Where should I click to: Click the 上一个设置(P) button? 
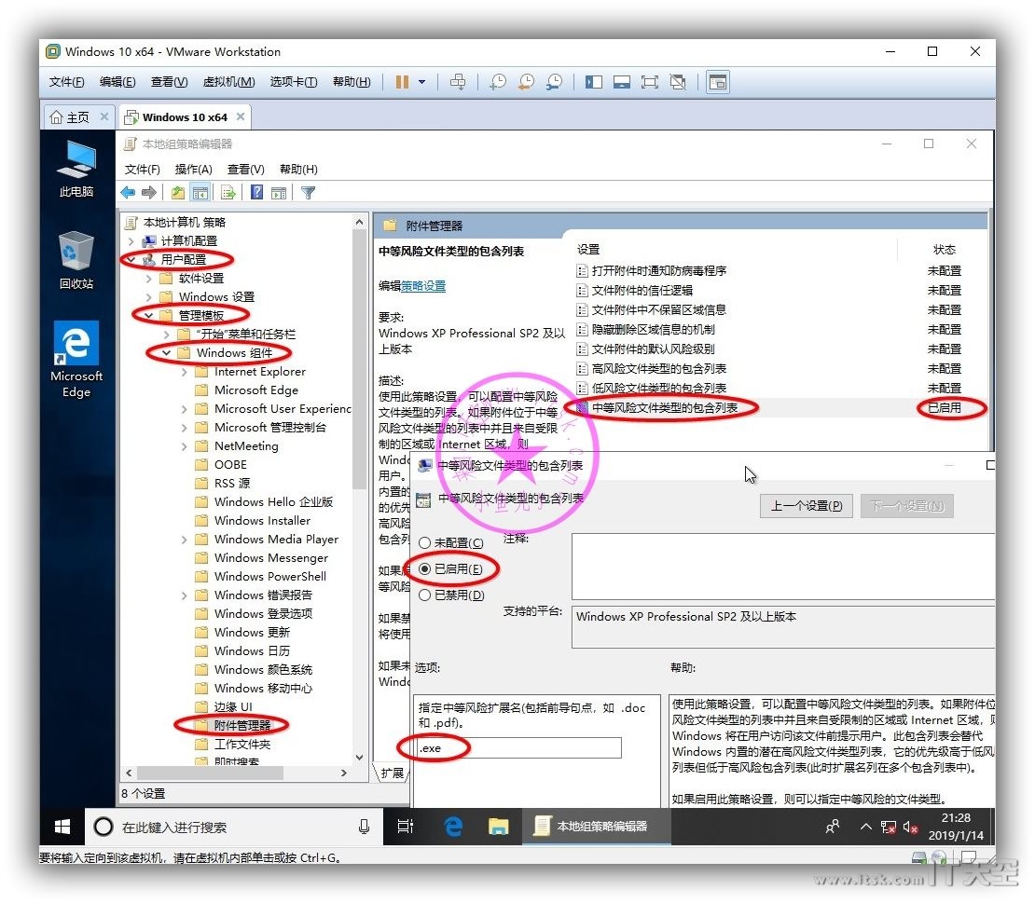point(806,506)
